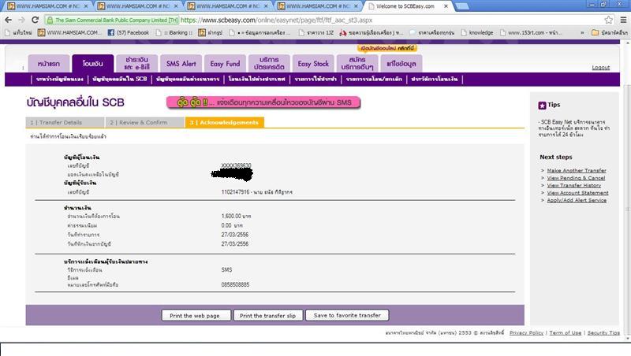Open the credit card services tab

click(269, 64)
